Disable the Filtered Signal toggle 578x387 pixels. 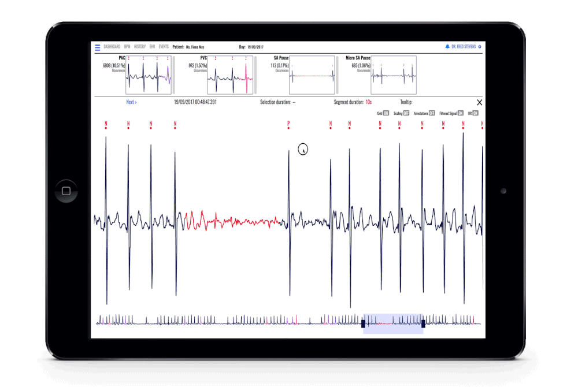[460, 113]
